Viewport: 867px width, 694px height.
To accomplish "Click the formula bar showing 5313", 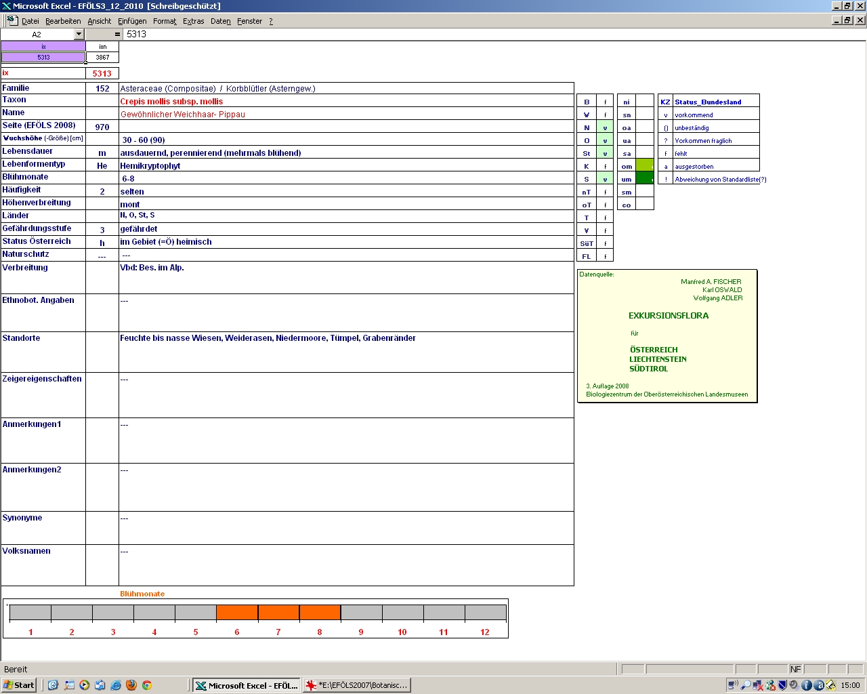I will [x=494, y=34].
